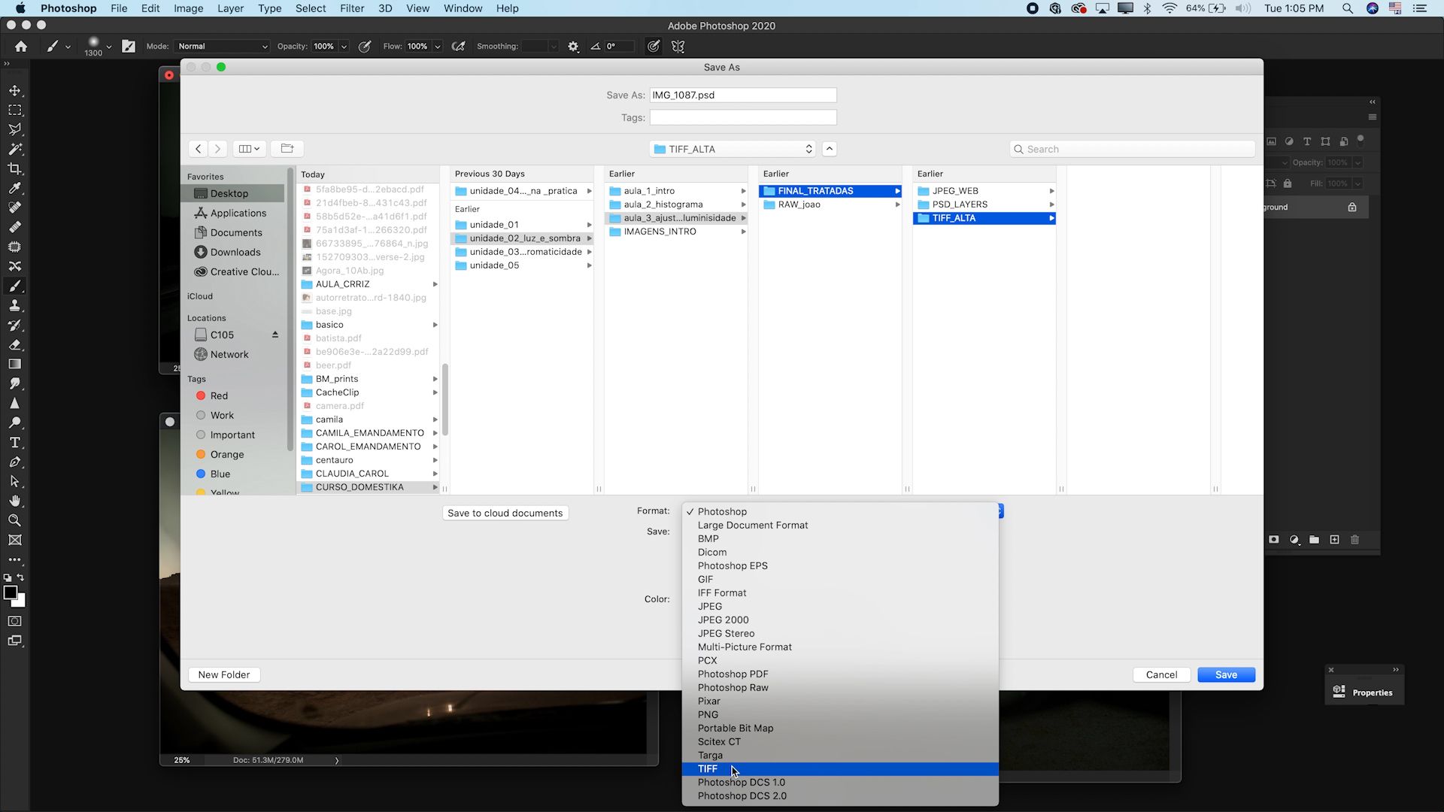
Task: Expand the unidade_05 folder
Action: point(589,265)
